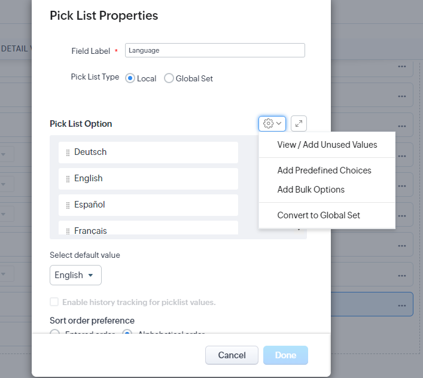Select the Español option field
423x378 pixels.
tap(153, 205)
